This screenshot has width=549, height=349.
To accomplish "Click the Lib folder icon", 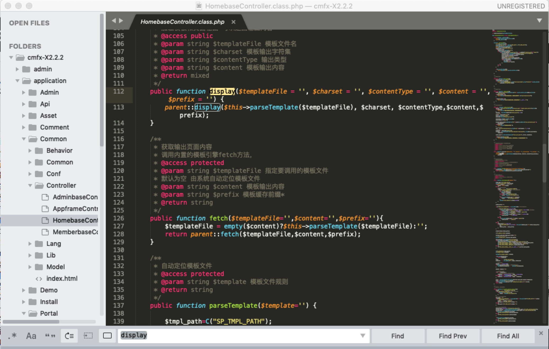I will click(x=39, y=255).
